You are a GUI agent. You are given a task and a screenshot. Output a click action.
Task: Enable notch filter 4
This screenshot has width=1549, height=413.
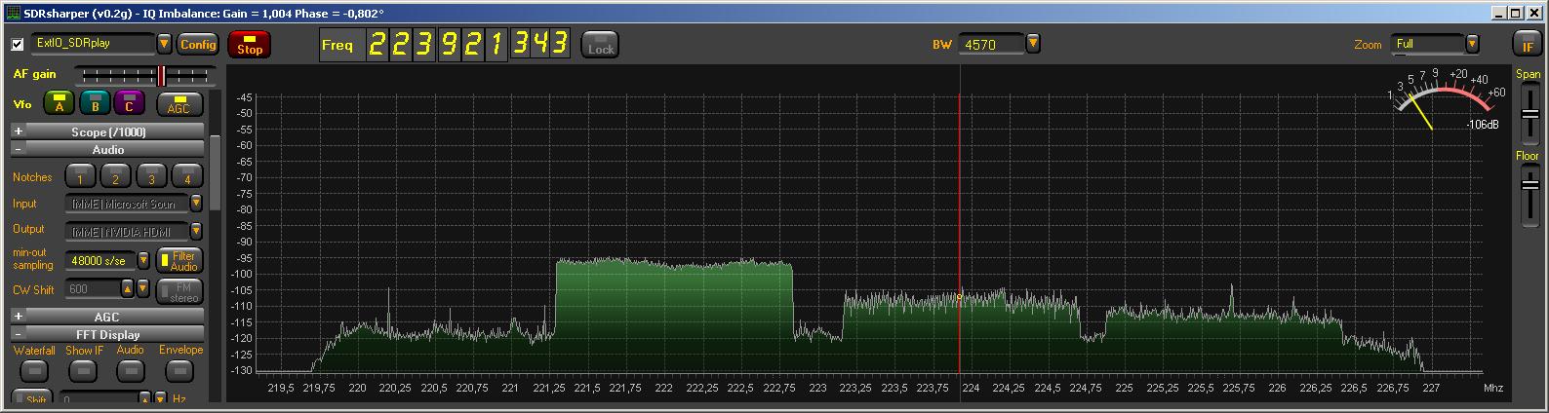[x=187, y=176]
